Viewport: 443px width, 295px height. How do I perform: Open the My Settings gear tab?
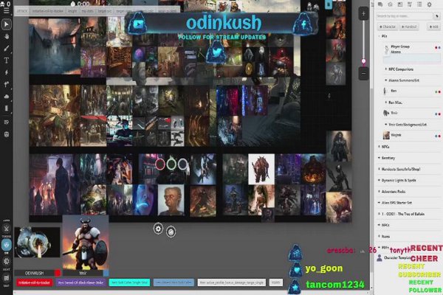pyautogui.click(x=429, y=4)
